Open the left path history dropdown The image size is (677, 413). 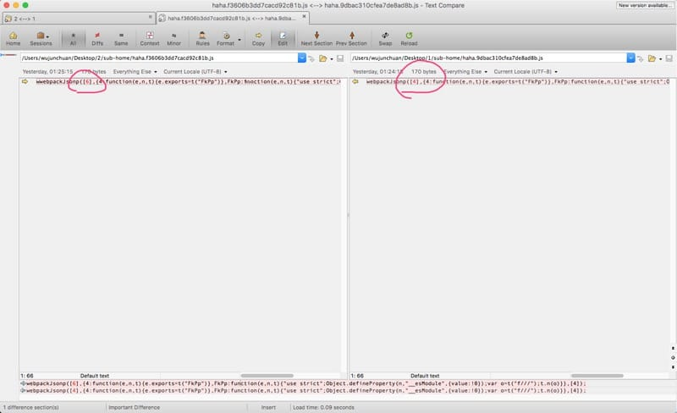302,58
